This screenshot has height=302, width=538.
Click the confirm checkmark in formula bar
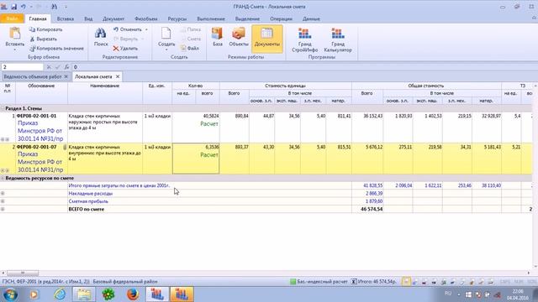point(57,67)
